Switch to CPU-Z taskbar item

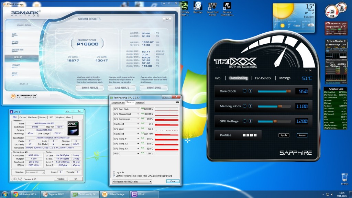point(144,194)
